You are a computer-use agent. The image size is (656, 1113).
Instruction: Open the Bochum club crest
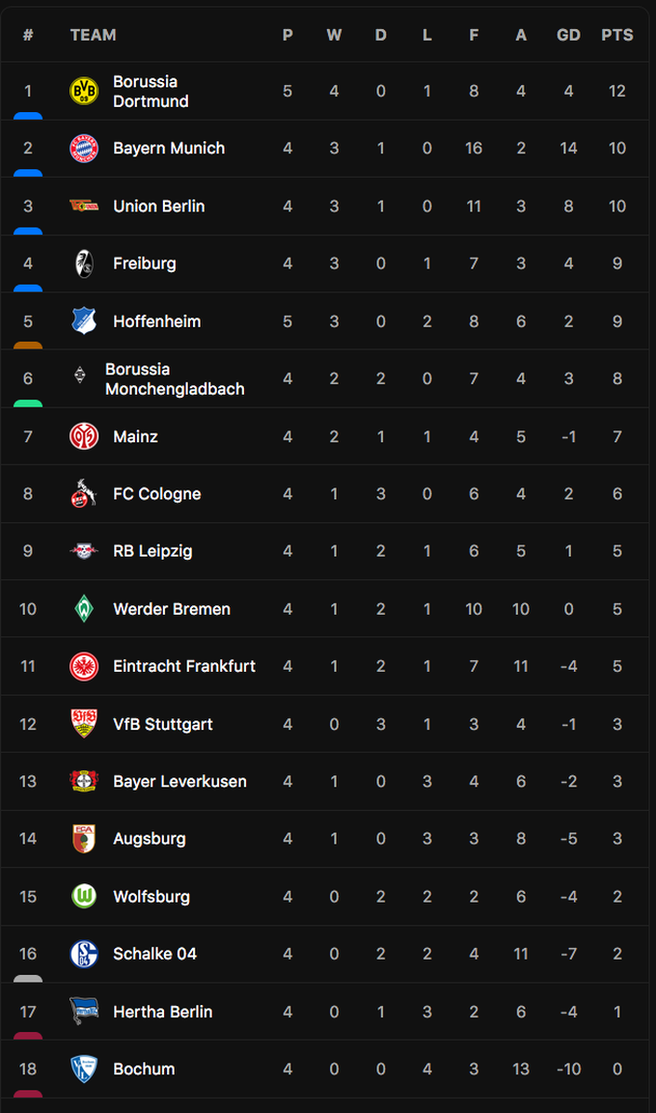(84, 1069)
